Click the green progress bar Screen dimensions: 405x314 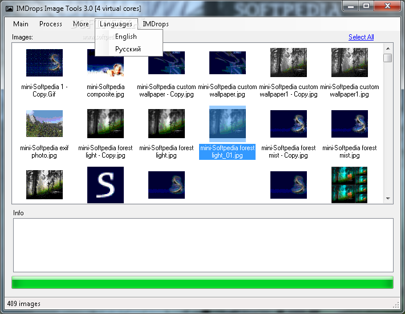point(202,282)
